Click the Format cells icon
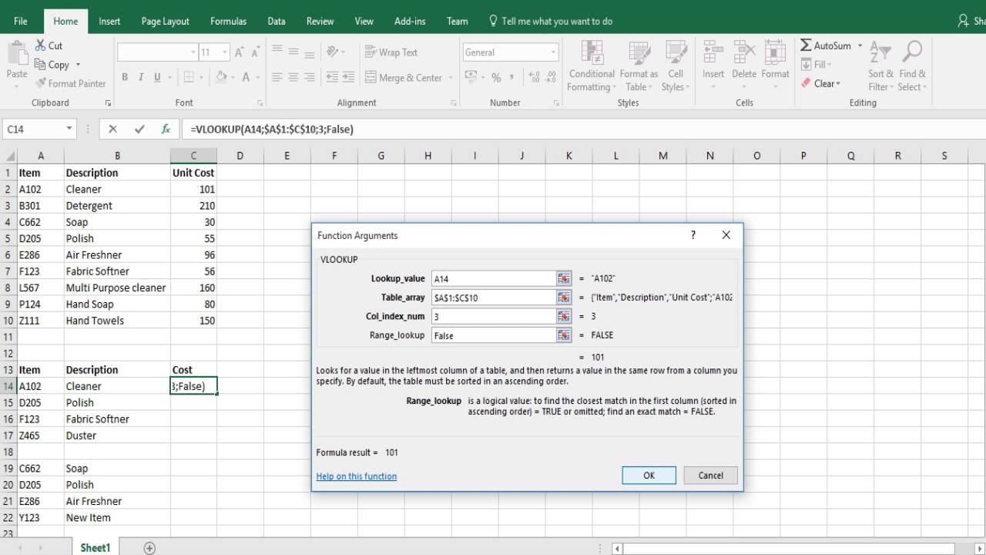Screen dimensions: 986x555 point(775,53)
